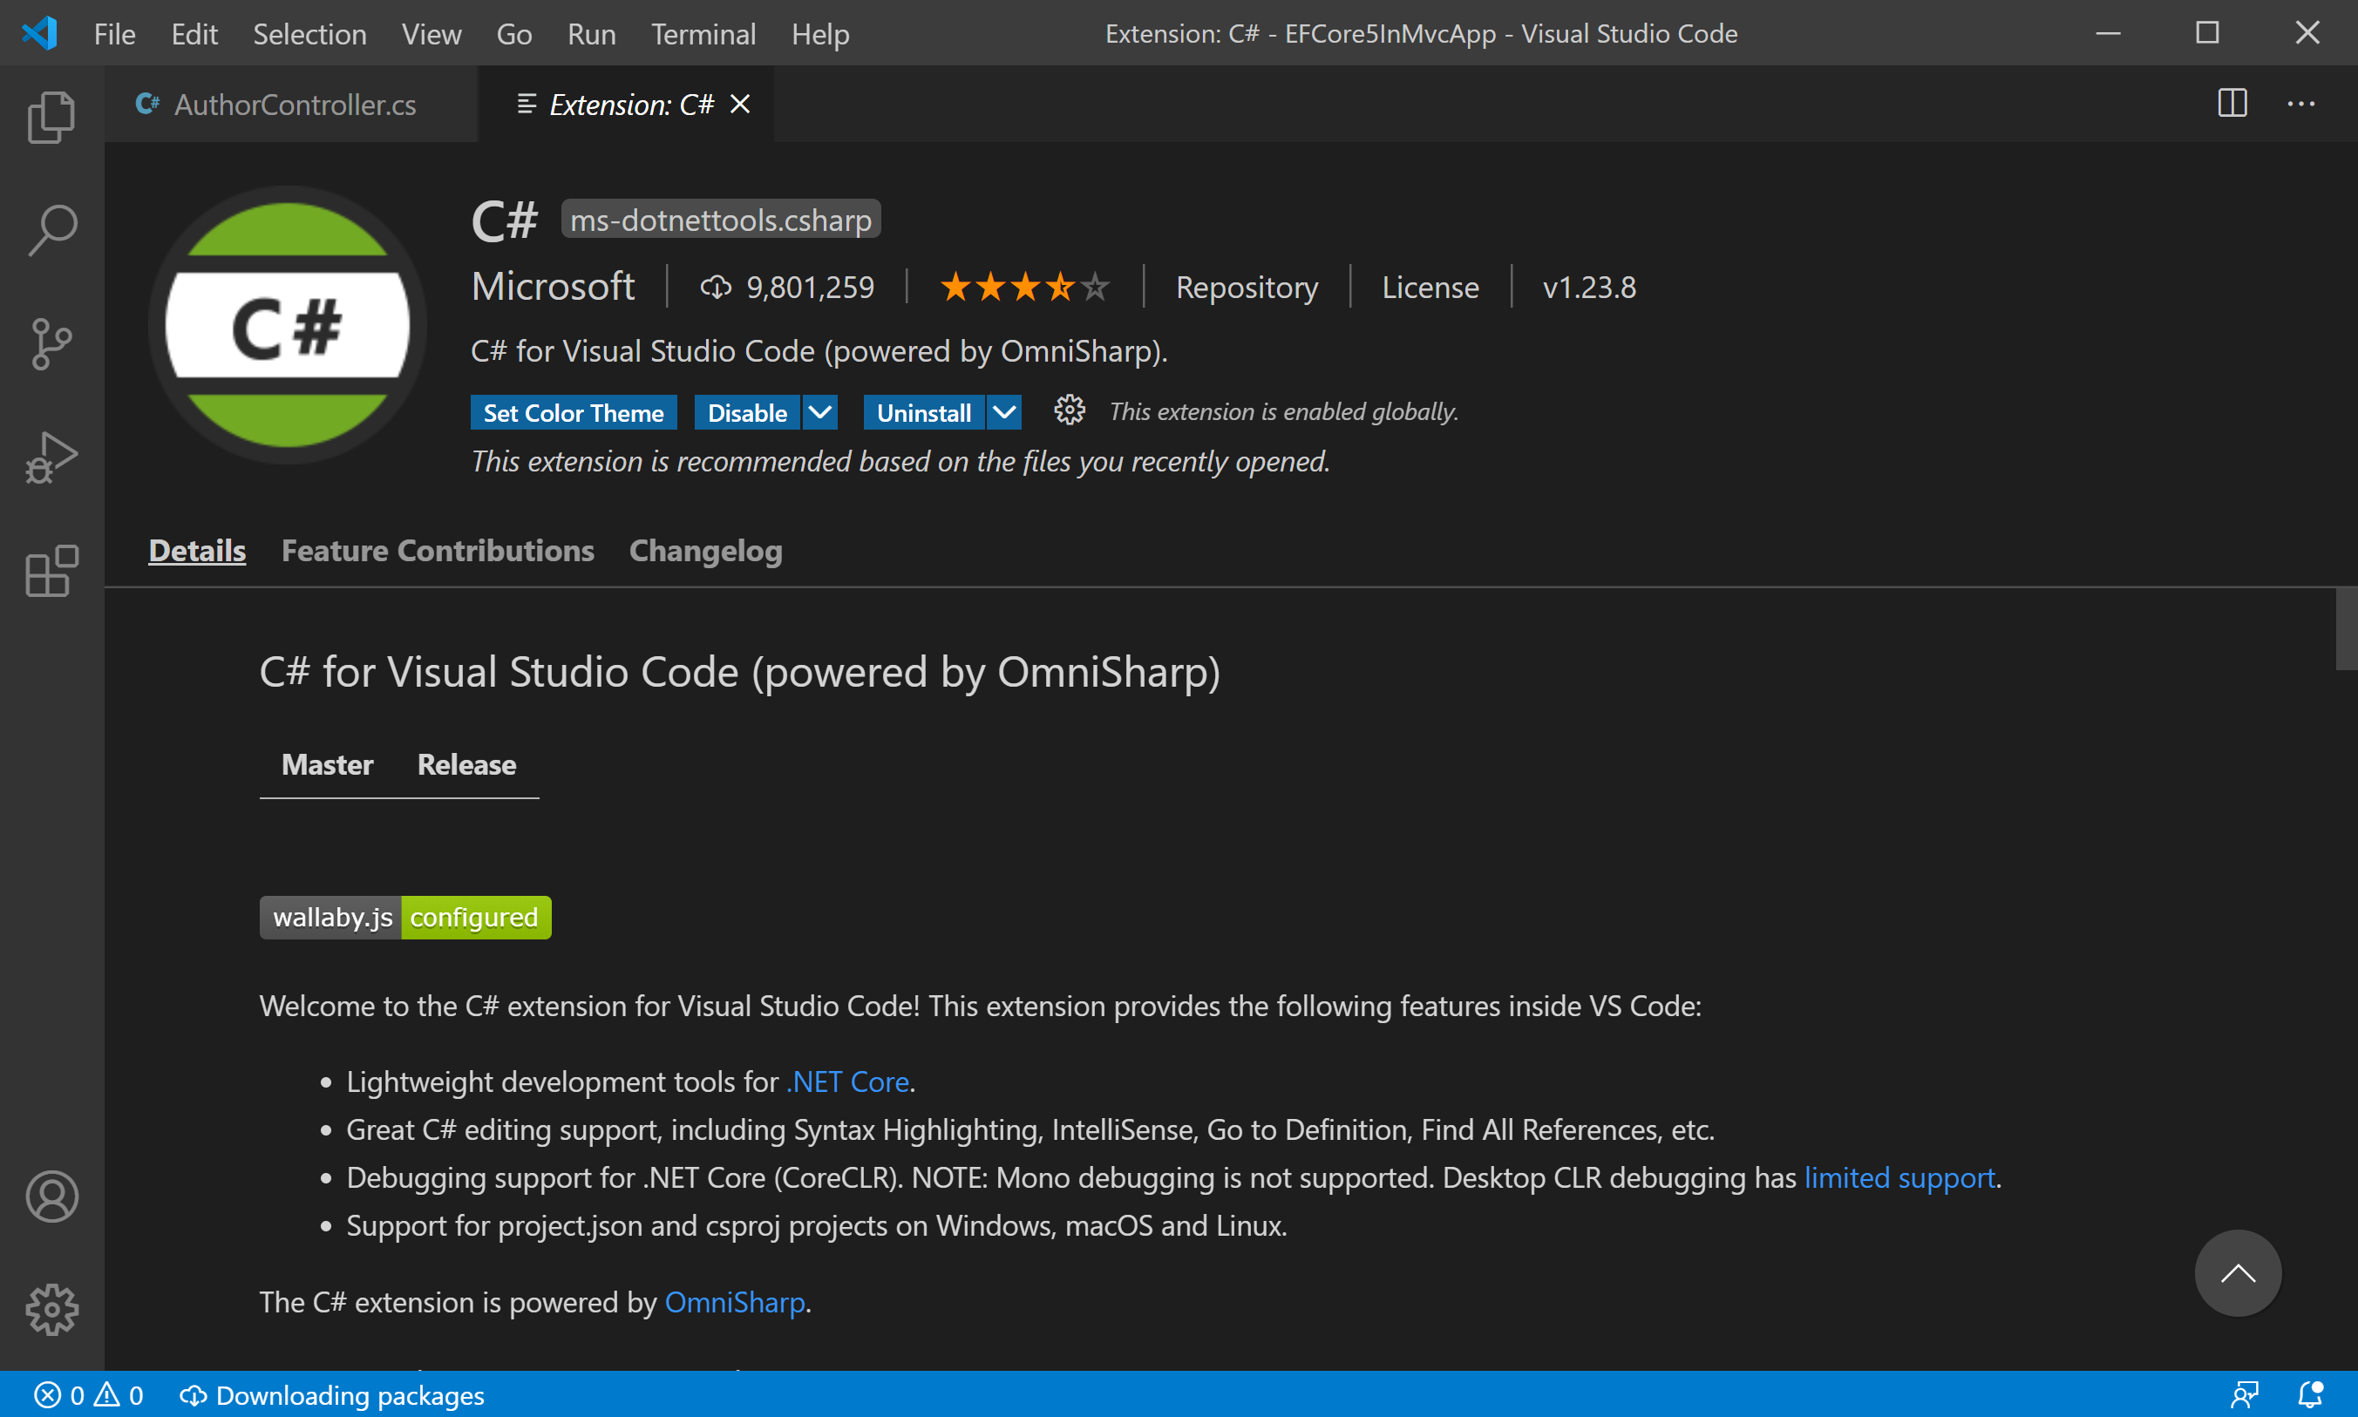The width and height of the screenshot is (2358, 1417).
Task: Expand the Disable button dropdown arrow
Action: pyautogui.click(x=819, y=412)
